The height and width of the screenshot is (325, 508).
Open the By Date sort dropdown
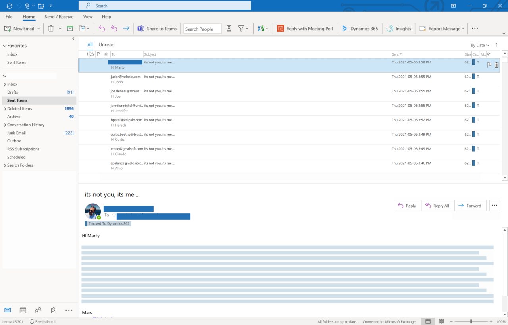(x=480, y=45)
